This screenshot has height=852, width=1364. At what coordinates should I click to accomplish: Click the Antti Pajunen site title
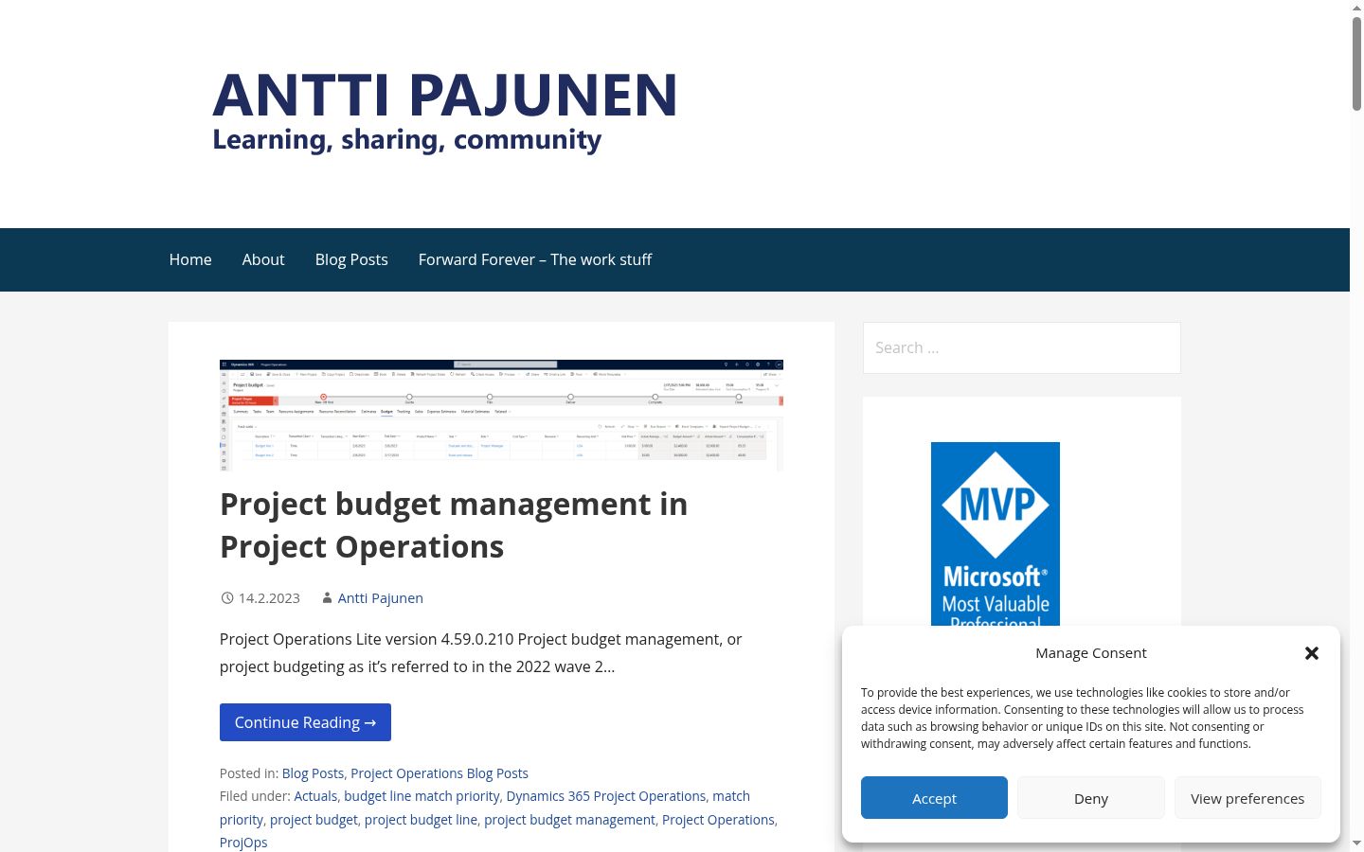pos(445,95)
